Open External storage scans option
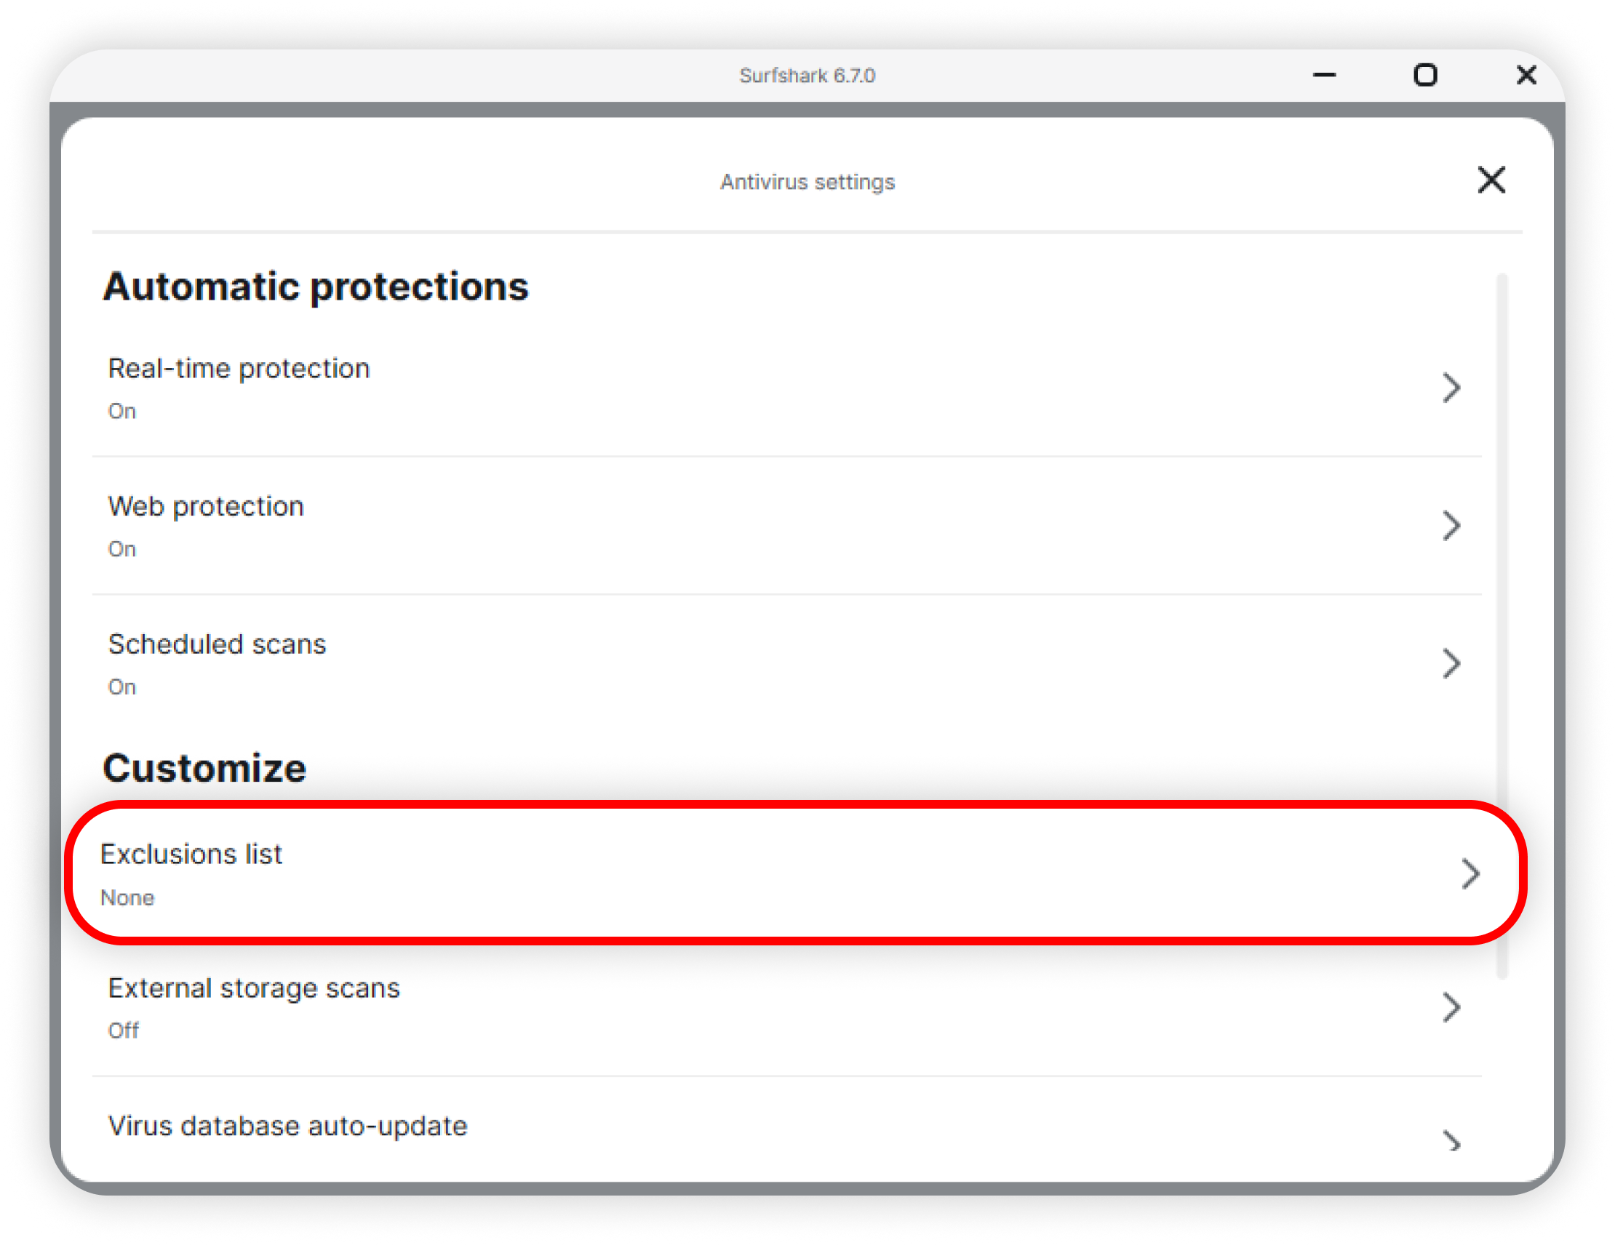Viewport: 1615px width, 1245px height. coord(254,988)
